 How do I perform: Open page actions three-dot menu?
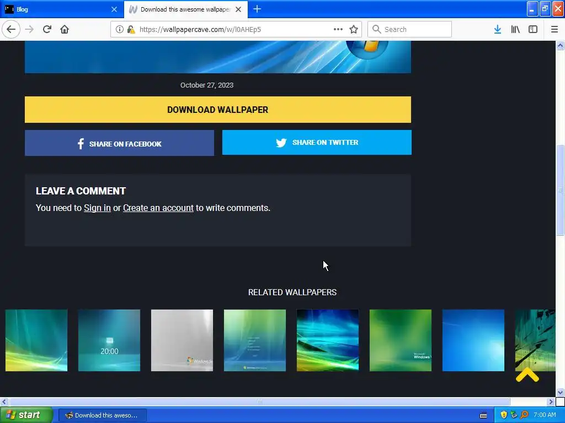point(338,29)
